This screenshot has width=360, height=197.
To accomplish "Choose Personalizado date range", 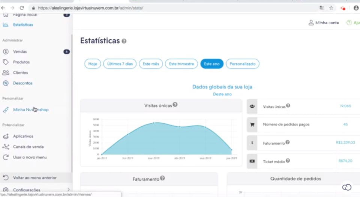I will tap(243, 64).
